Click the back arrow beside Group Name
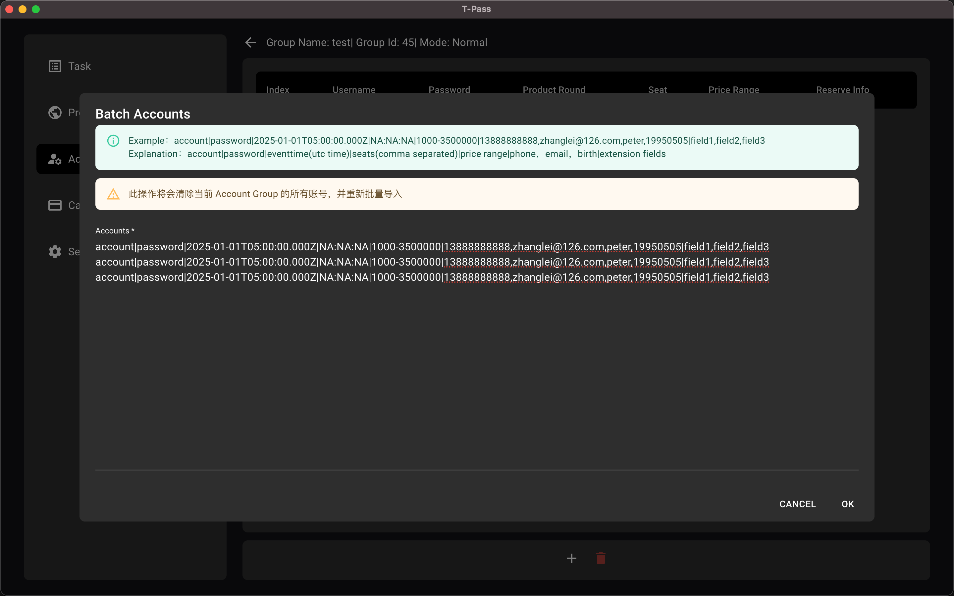Screen dimensions: 954x596 (251, 43)
